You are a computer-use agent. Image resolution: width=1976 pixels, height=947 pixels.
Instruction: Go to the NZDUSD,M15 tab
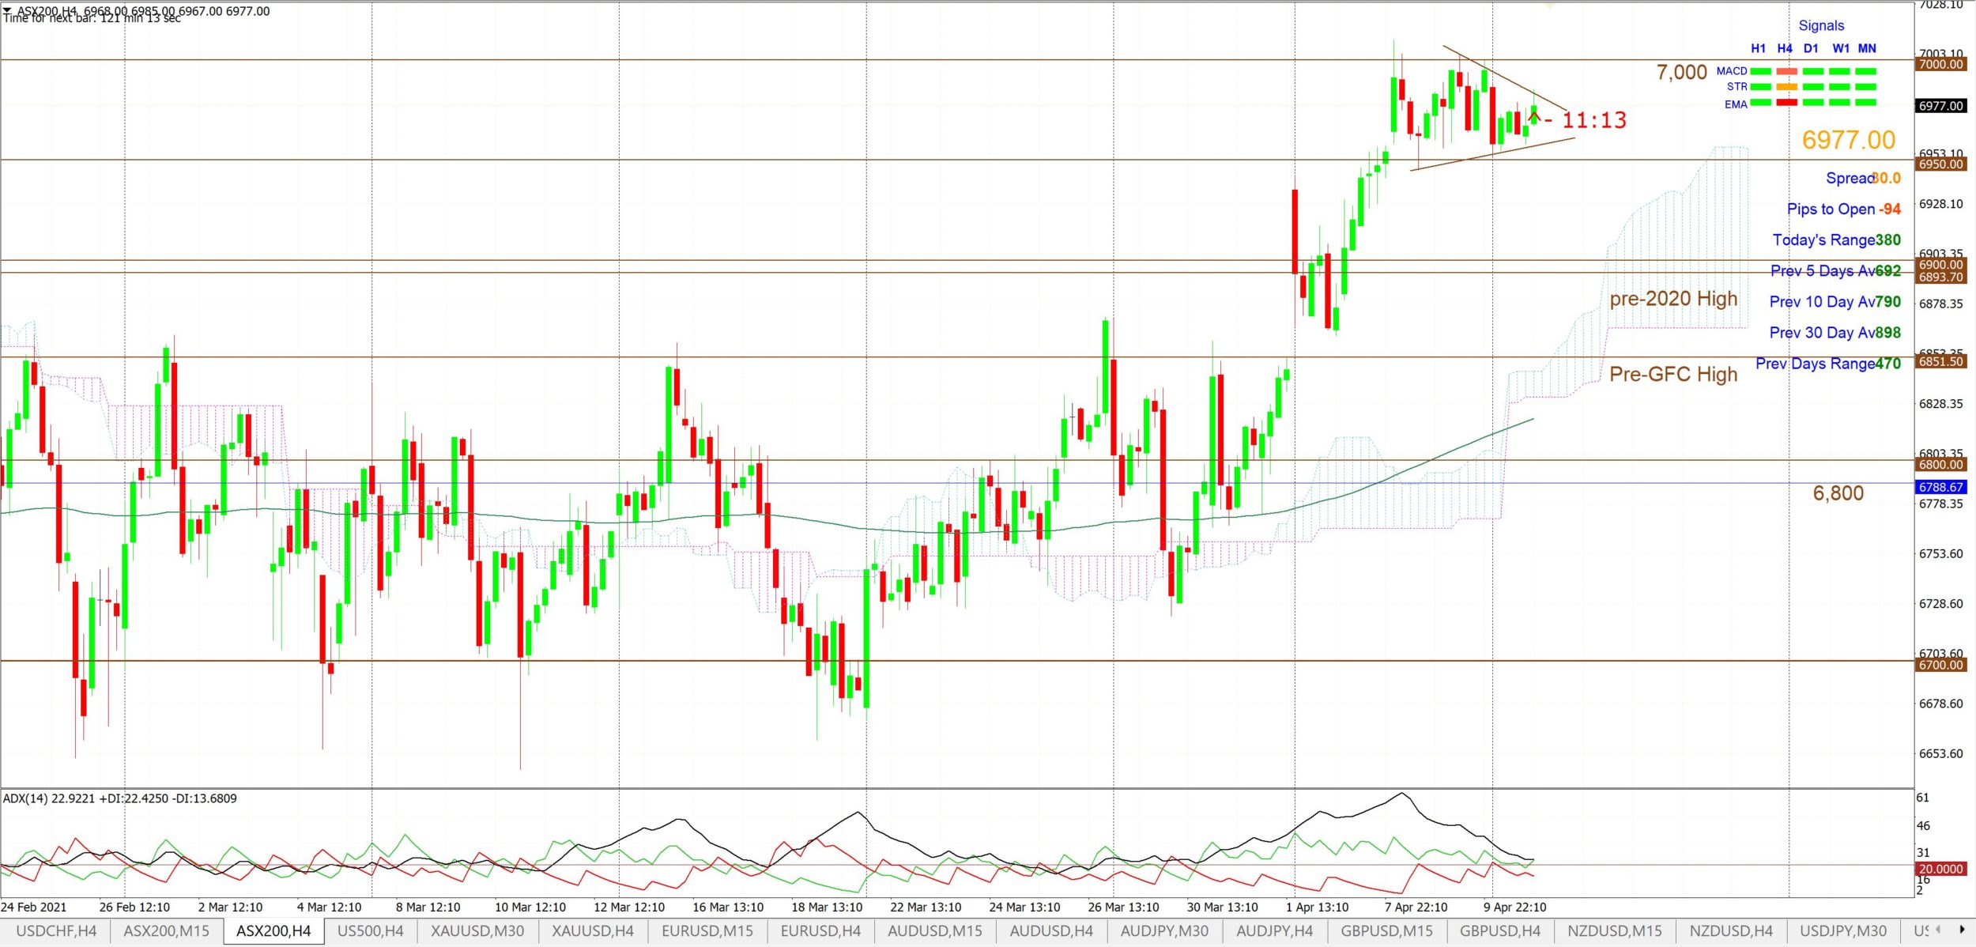1615,930
